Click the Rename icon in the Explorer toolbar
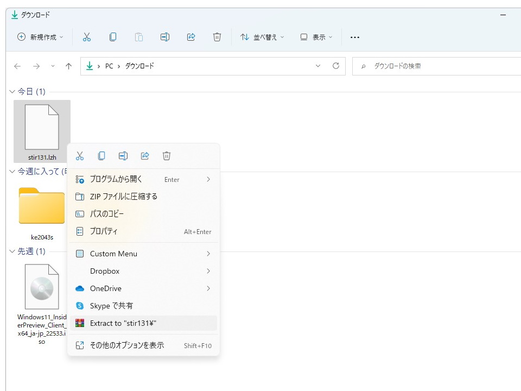The width and height of the screenshot is (521, 391). (x=165, y=37)
